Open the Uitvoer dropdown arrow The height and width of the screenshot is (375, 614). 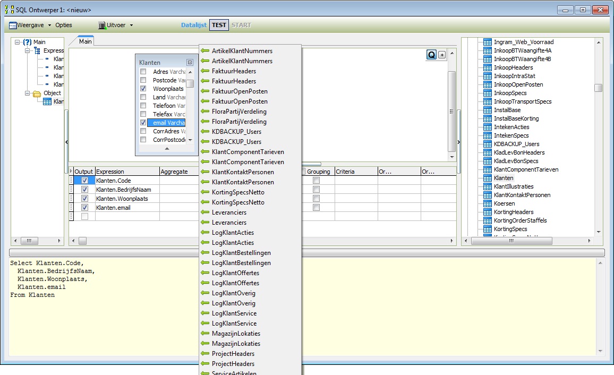(131, 25)
